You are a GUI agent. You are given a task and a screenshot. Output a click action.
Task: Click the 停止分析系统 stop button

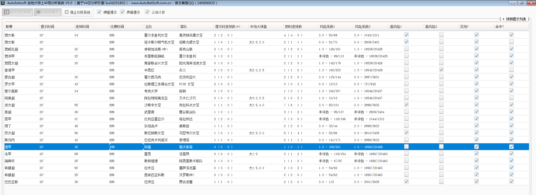[x=77, y=12]
